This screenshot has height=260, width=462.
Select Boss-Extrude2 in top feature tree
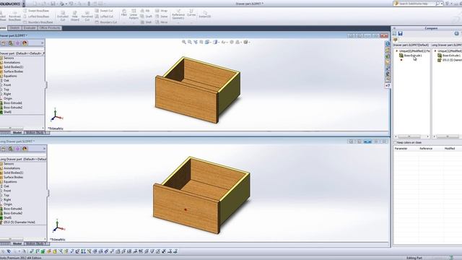coord(13,108)
